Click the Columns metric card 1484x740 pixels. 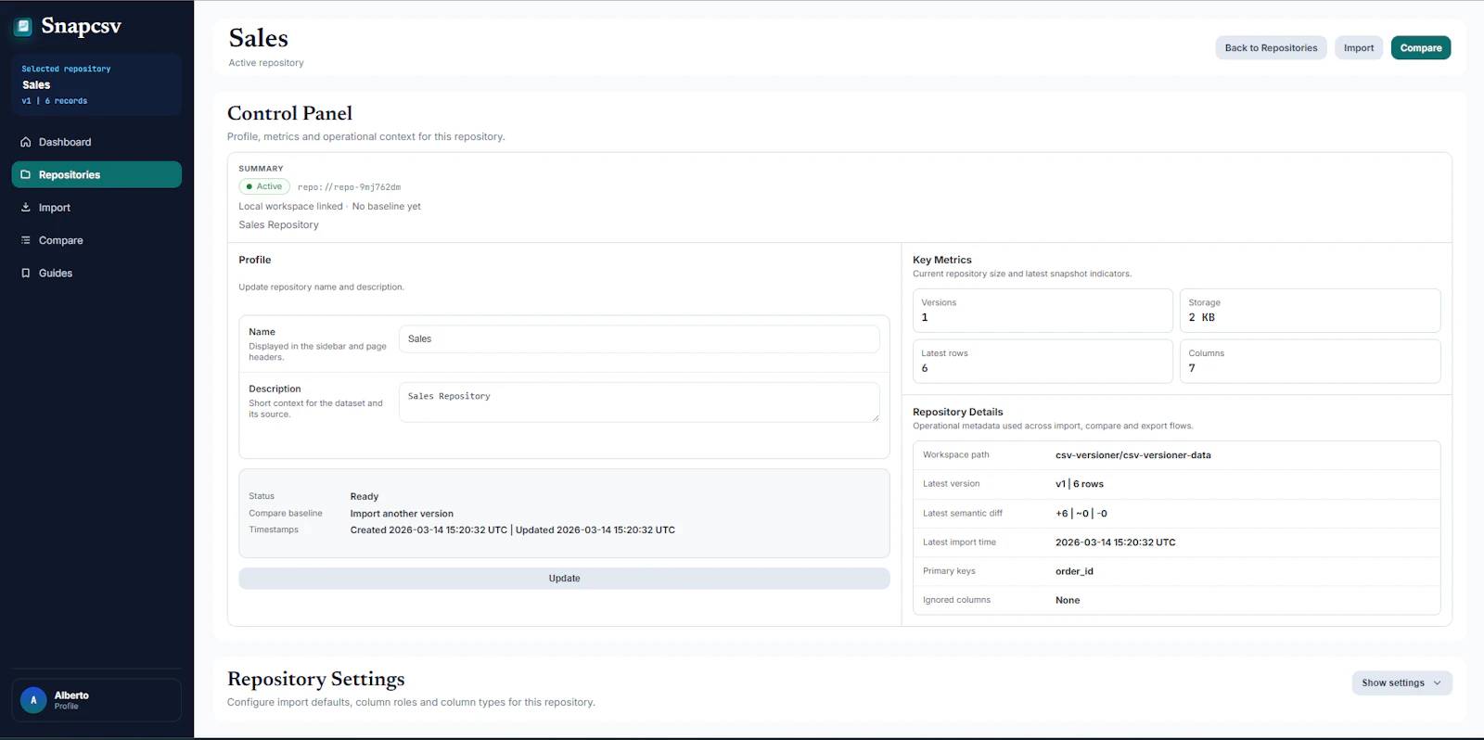point(1310,362)
